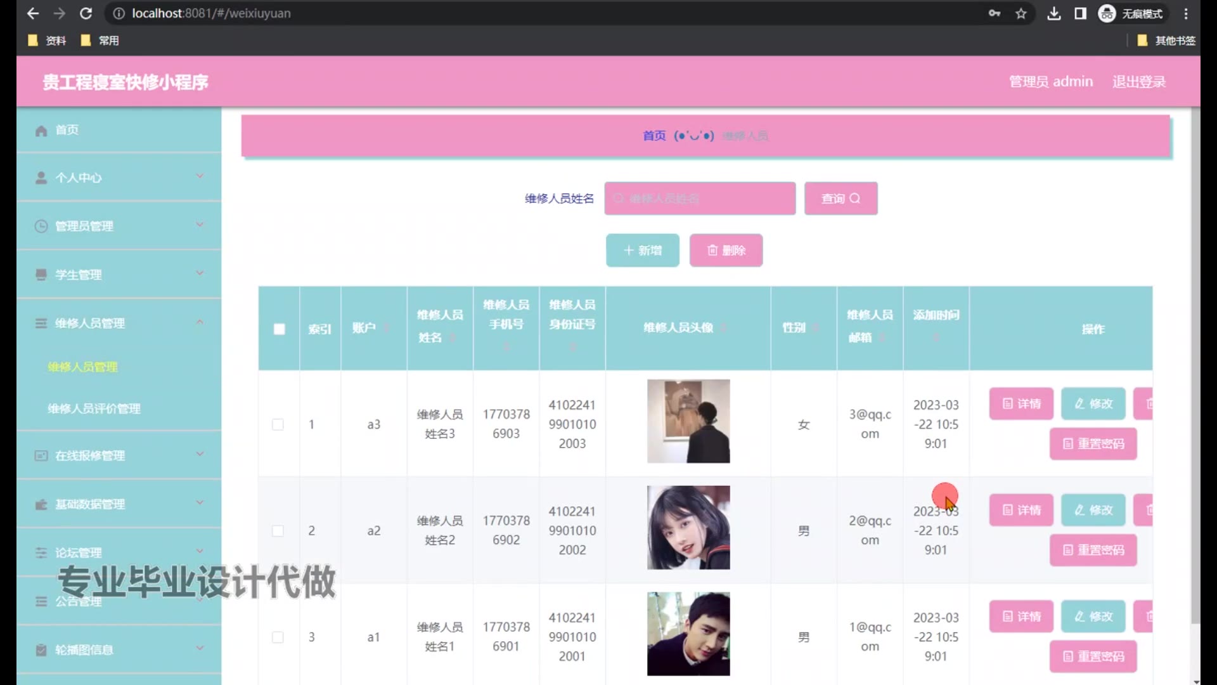The image size is (1217, 685).
Task: Click 修改 for 维修人员姓名2
Action: point(1093,511)
